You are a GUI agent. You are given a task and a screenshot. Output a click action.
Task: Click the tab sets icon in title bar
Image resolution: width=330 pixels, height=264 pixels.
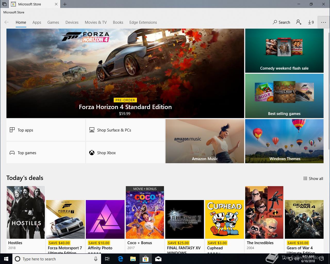4,4
